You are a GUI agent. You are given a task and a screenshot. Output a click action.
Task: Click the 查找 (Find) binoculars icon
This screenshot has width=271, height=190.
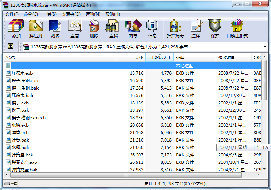(x=112, y=26)
